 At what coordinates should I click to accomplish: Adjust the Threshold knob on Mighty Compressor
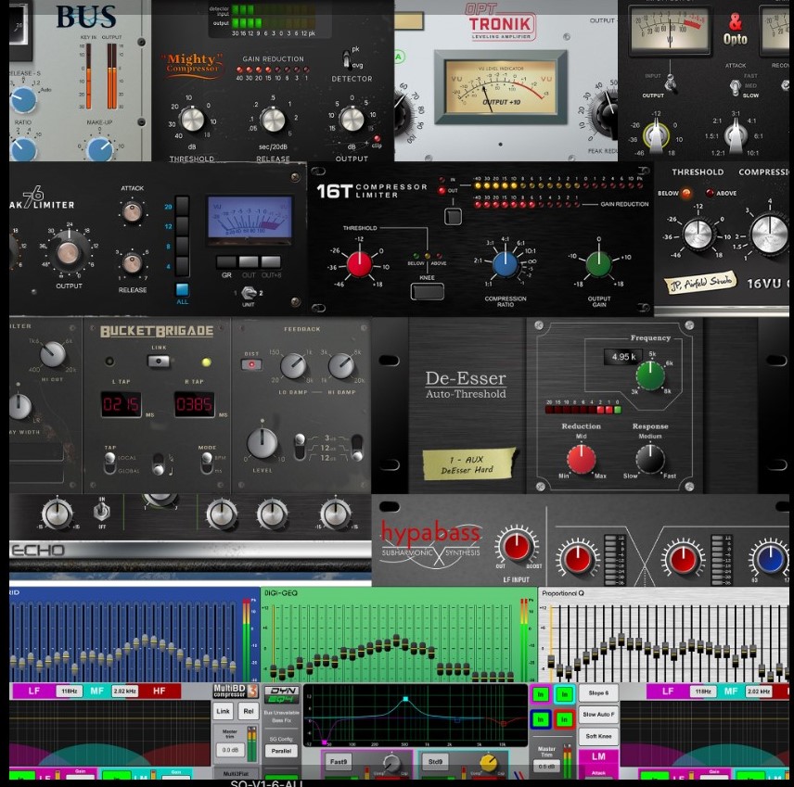[192, 120]
